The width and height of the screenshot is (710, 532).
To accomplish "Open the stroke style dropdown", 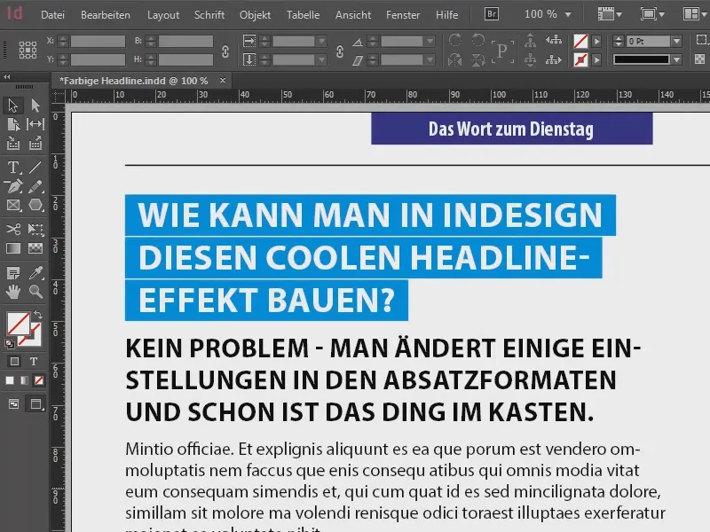I will tap(676, 59).
